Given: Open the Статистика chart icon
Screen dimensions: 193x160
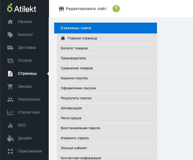Looking at the screenshot, I should [x=10, y=113].
